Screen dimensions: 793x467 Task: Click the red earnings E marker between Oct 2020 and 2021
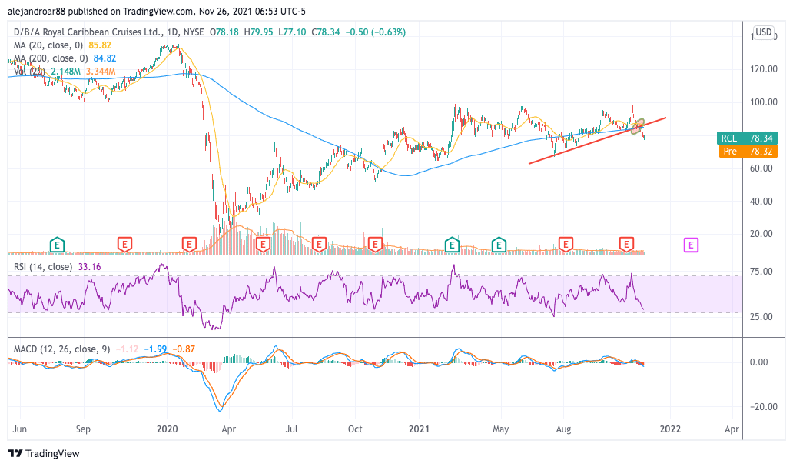pyautogui.click(x=375, y=245)
